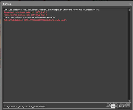Click the version string 16ED4D8C
The width and height of the screenshot is (133, 110).
tap(51, 18)
